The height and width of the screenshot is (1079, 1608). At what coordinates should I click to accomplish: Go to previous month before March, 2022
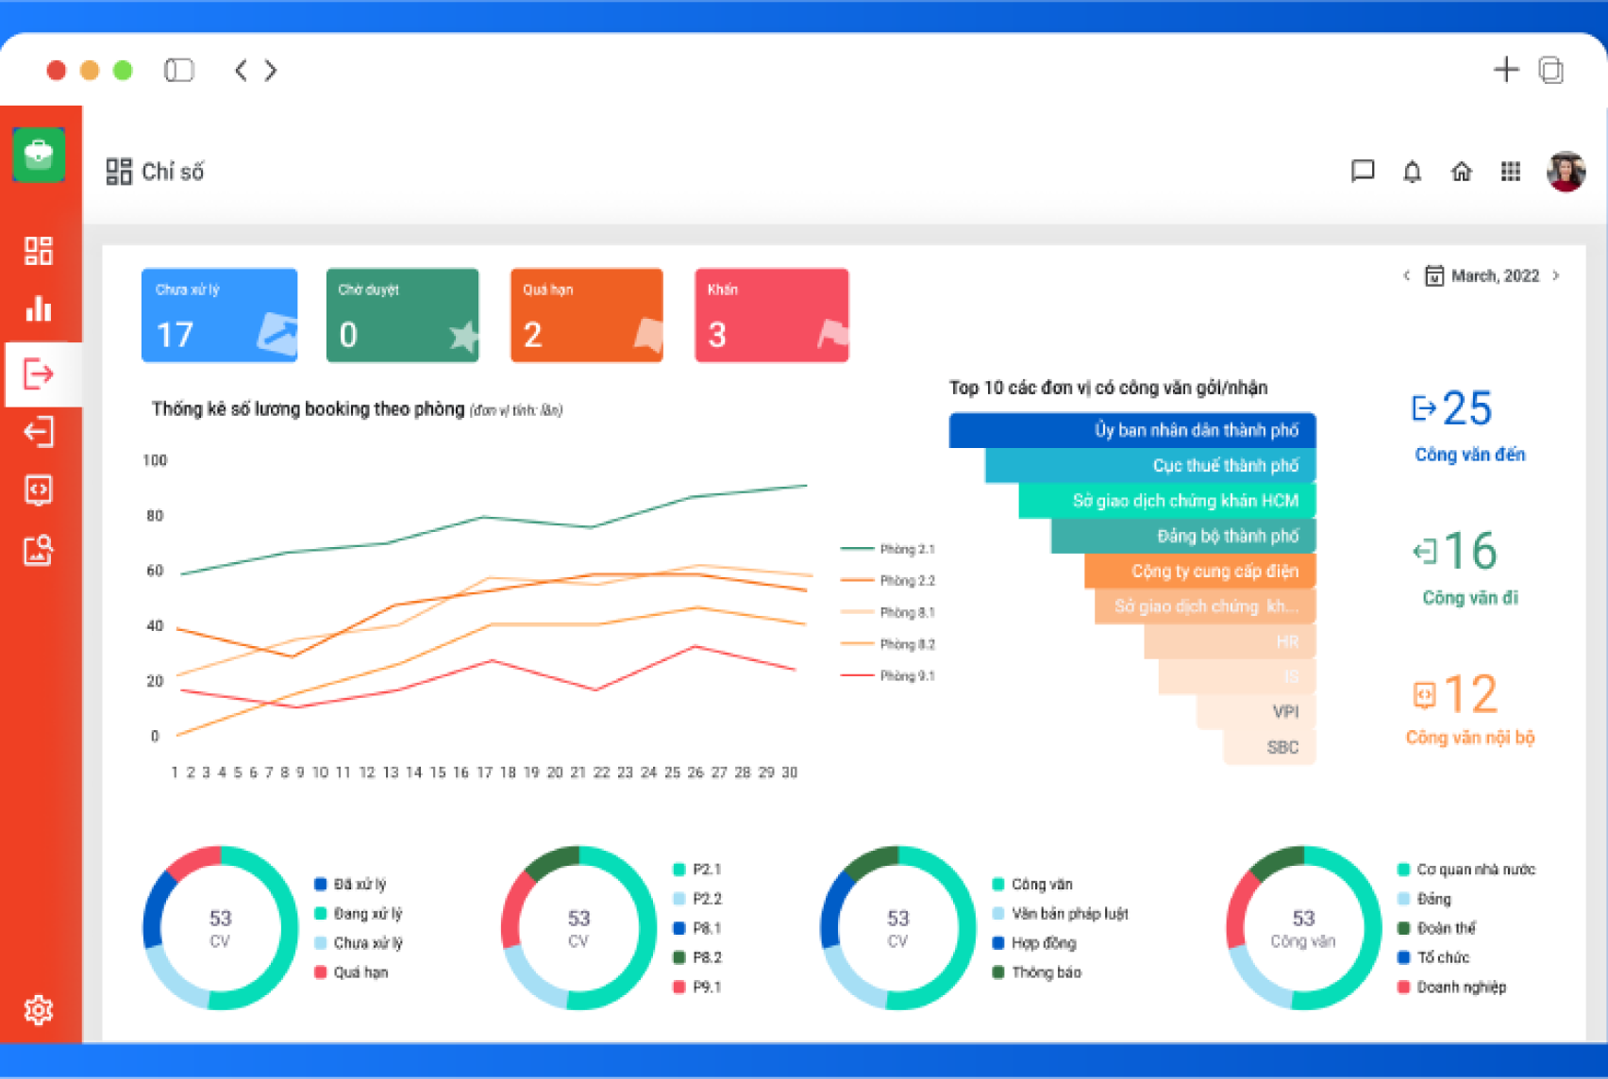click(x=1406, y=276)
